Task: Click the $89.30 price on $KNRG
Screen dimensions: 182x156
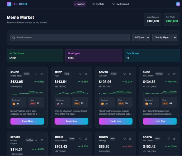Action: [x=104, y=146]
